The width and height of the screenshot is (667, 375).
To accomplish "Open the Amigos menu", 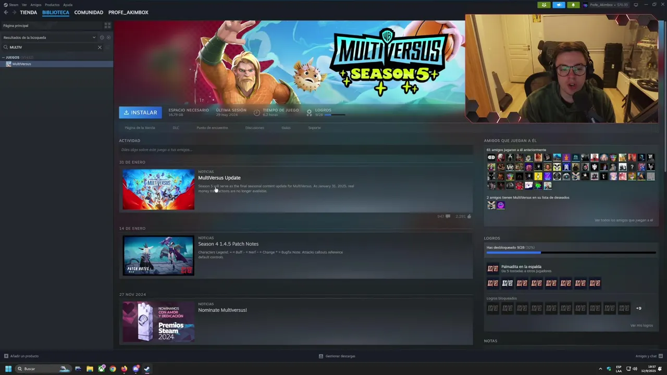I will point(36,5).
